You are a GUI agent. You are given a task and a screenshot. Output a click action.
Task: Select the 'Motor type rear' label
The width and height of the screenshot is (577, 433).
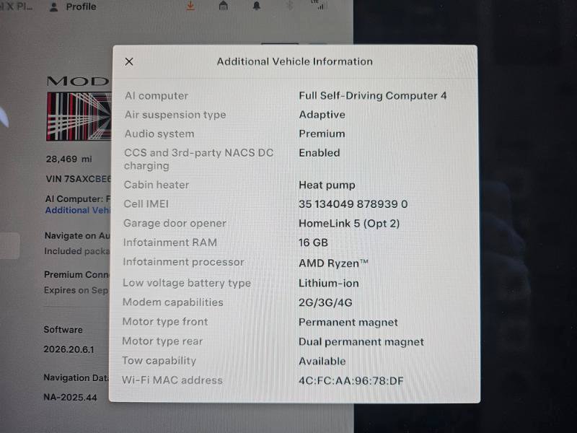click(x=162, y=341)
